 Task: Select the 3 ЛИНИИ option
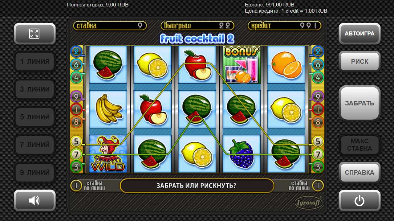pyautogui.click(x=35, y=89)
